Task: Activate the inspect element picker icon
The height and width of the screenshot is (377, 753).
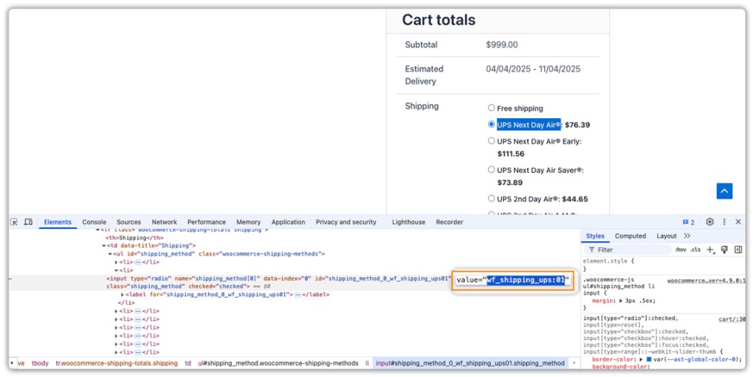Action: point(14,222)
